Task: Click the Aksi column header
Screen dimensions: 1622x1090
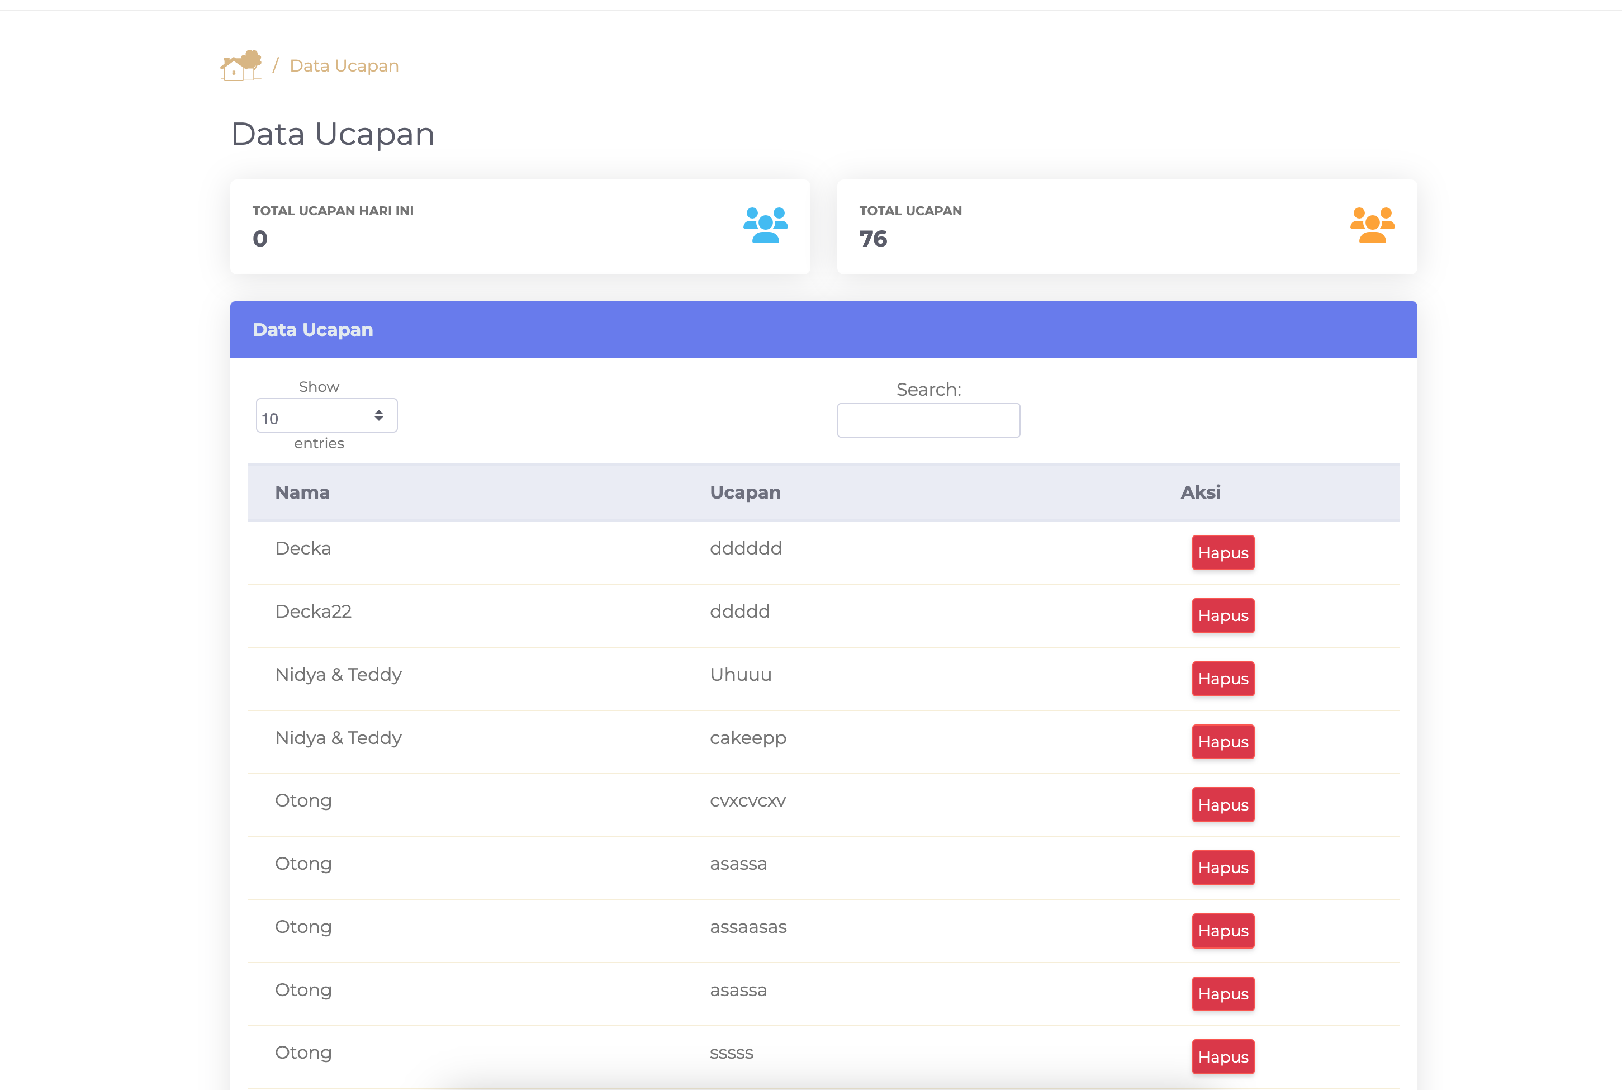Action: tap(1200, 492)
